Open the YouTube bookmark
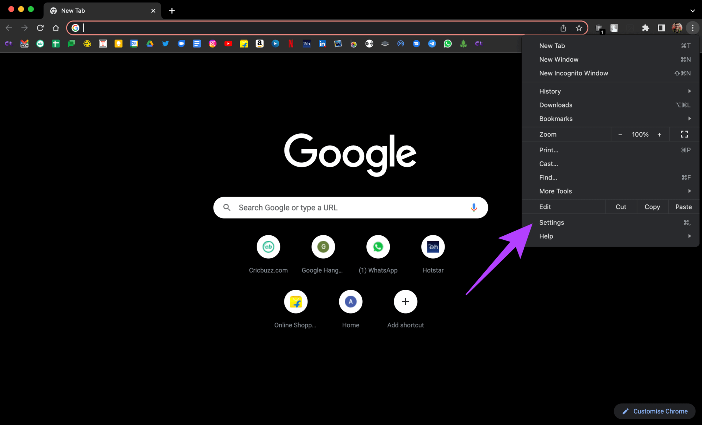This screenshot has width=702, height=425. [x=228, y=44]
